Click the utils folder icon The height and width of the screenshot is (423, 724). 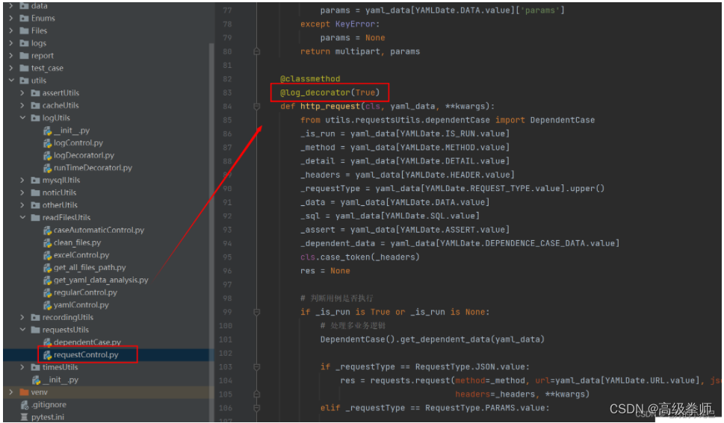coord(24,81)
